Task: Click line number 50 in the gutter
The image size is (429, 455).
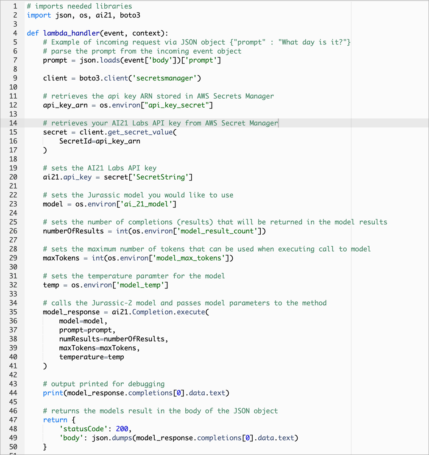Action: pos(13,447)
